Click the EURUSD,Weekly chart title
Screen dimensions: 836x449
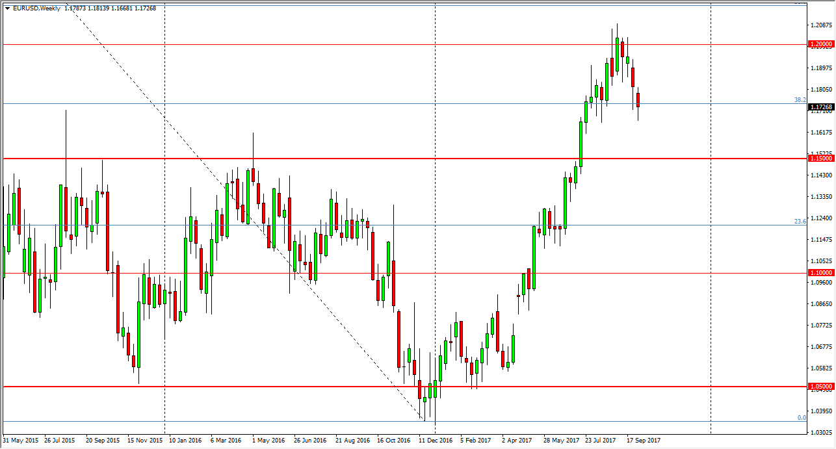pyautogui.click(x=36, y=8)
